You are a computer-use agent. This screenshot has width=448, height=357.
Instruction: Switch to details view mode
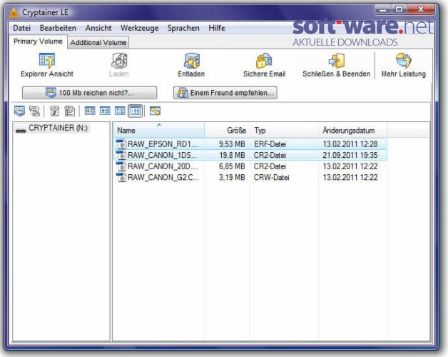135,111
